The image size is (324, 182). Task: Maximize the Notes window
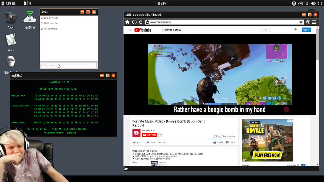[x=88, y=12]
